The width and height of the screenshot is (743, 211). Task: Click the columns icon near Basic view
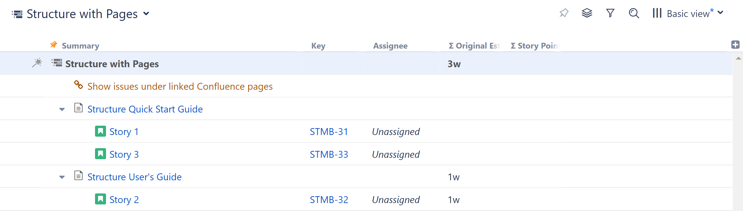[x=657, y=13]
